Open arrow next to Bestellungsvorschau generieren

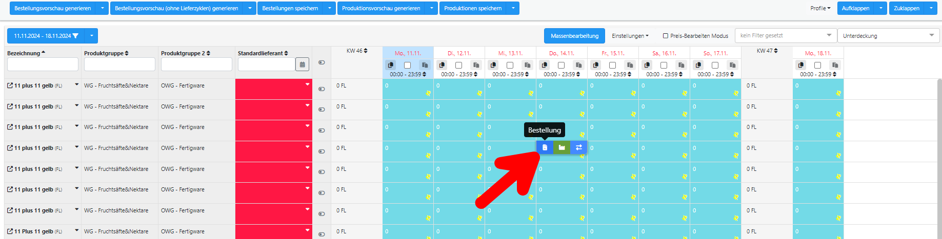point(103,8)
